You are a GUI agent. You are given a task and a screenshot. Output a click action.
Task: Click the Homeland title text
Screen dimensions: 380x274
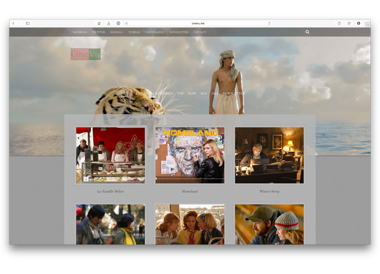[x=190, y=191]
